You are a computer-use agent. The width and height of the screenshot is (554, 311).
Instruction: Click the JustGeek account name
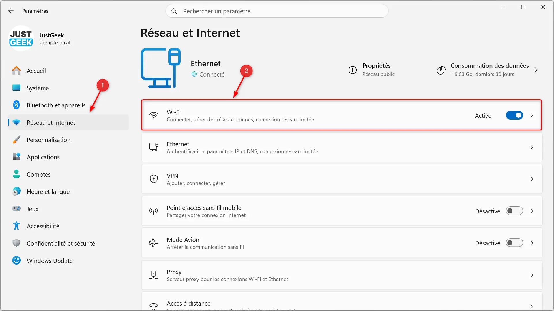51,35
